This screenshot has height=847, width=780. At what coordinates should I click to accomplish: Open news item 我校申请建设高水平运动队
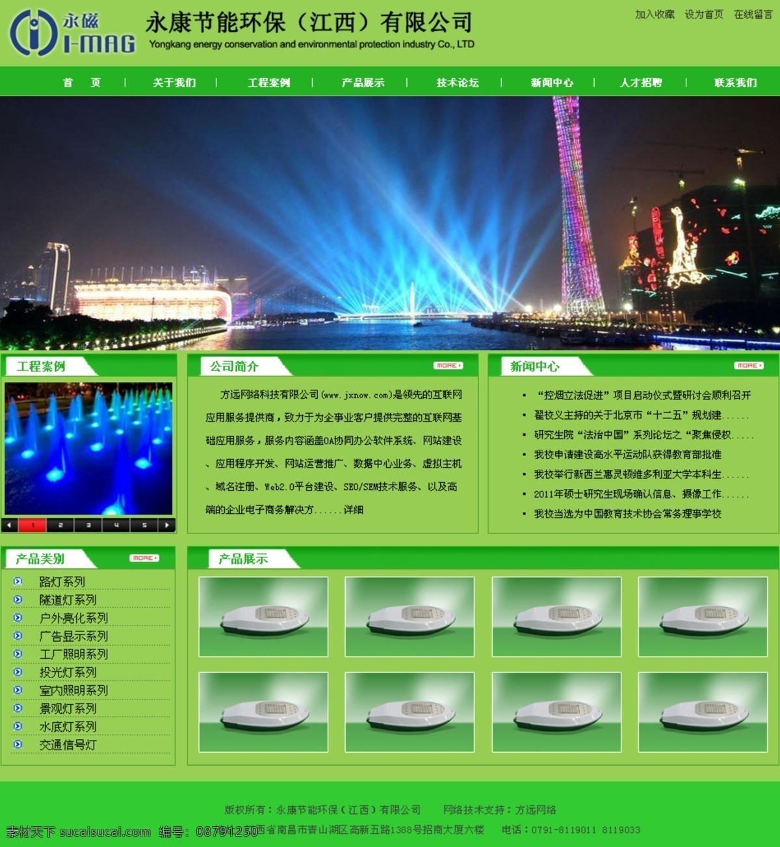tap(628, 455)
